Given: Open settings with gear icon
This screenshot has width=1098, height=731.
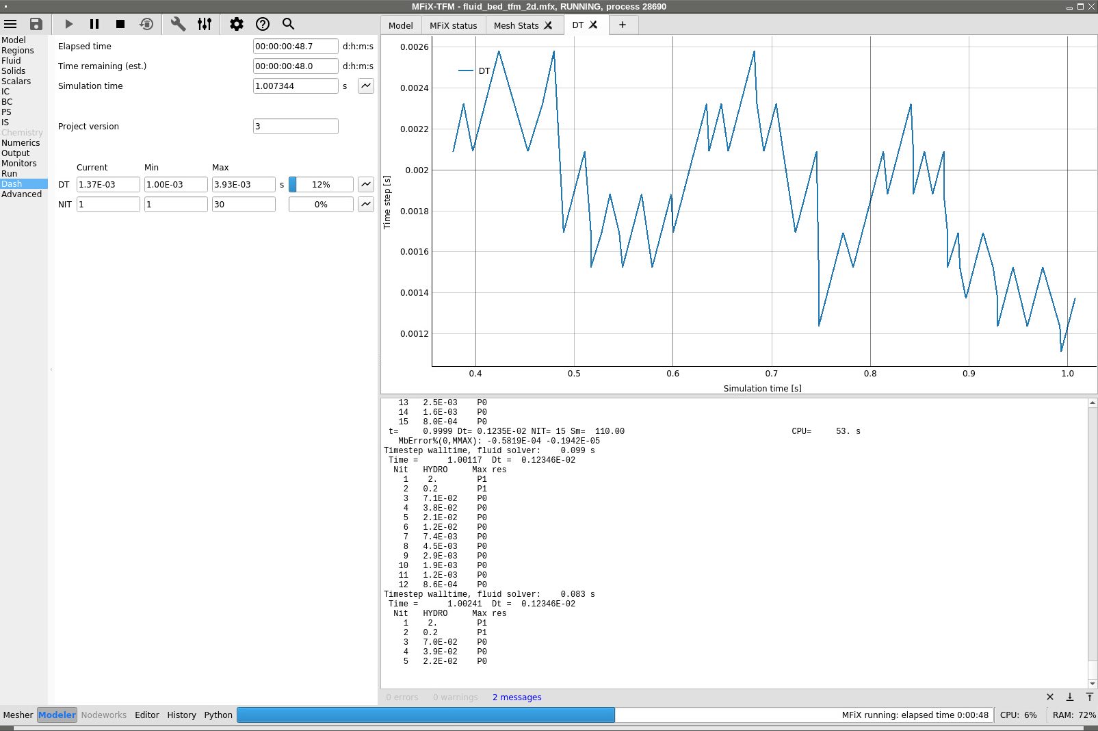Looking at the screenshot, I should click(x=237, y=24).
